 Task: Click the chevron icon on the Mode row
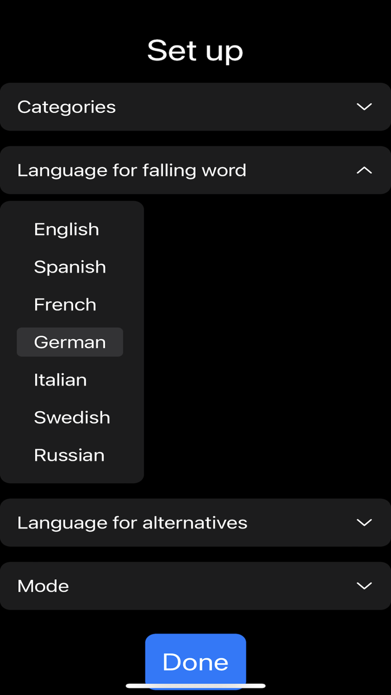tap(364, 585)
